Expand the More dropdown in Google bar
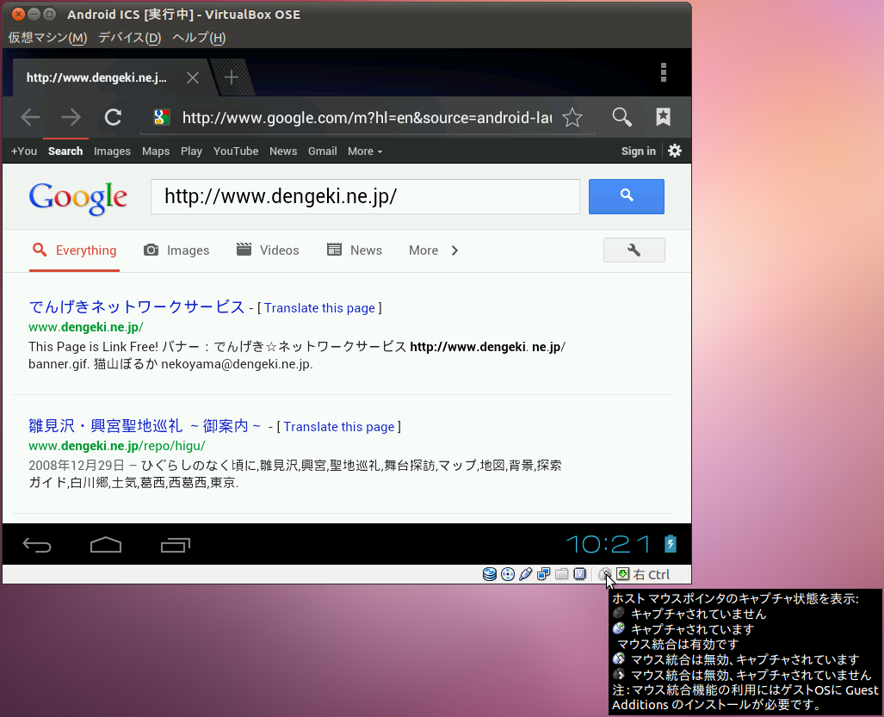The image size is (884, 717). pyautogui.click(x=364, y=151)
